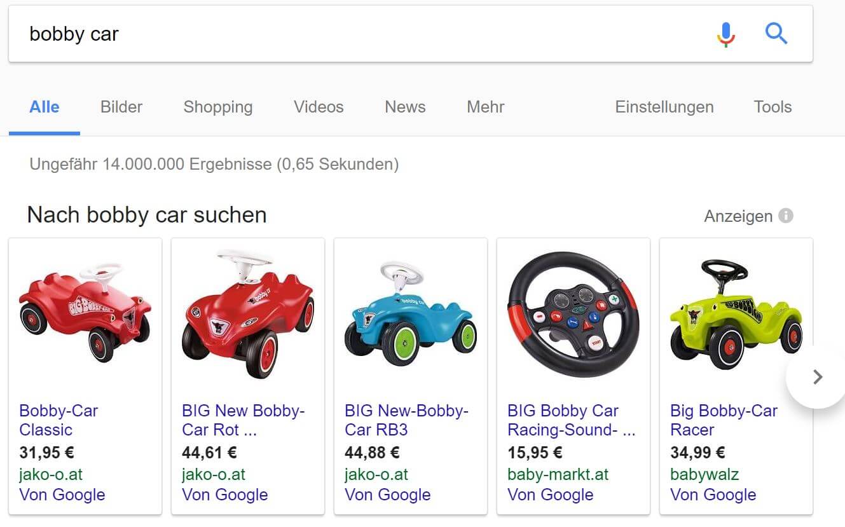Open the Mehr dropdown menu
845x527 pixels.
(485, 107)
